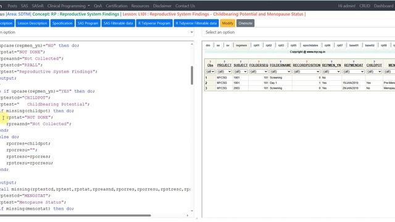Click the gray Onenote button

(246, 23)
